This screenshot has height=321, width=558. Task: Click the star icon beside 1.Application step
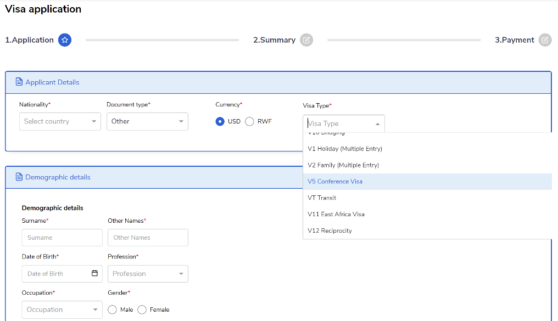pyautogui.click(x=65, y=40)
